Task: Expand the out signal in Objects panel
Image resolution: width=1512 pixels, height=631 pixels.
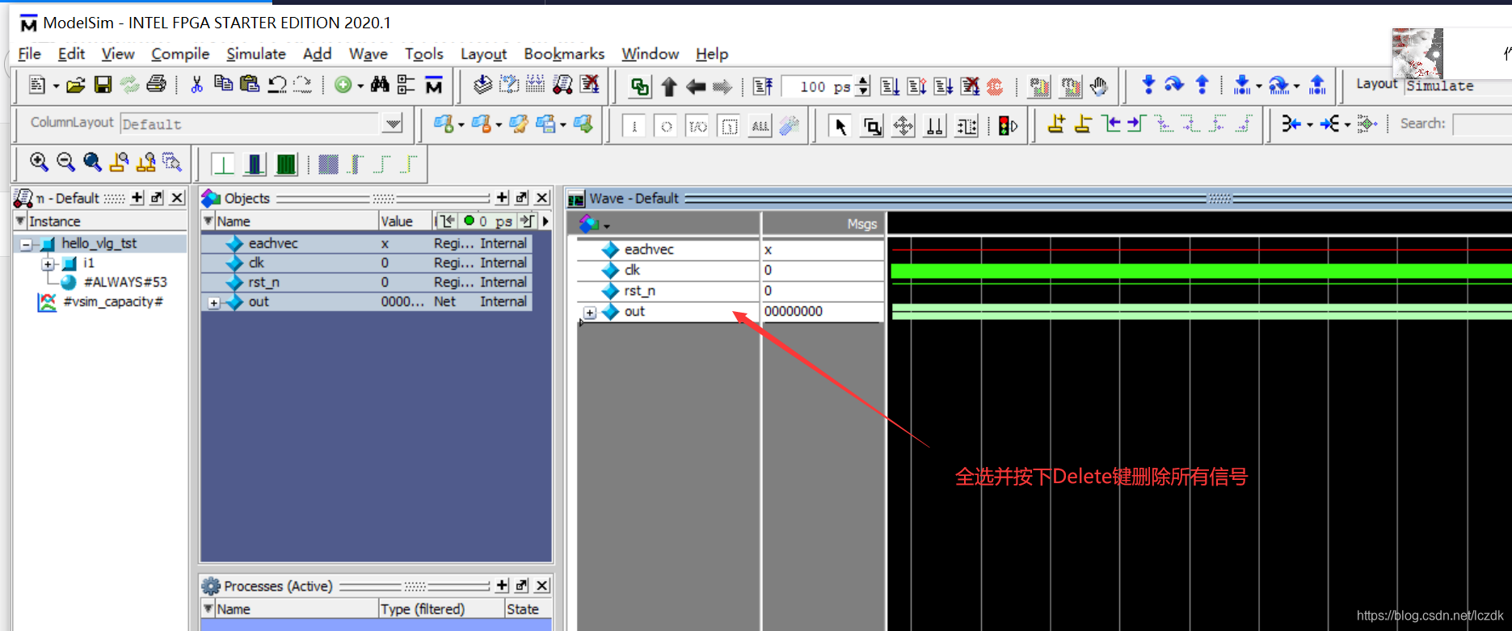Action: click(x=213, y=303)
